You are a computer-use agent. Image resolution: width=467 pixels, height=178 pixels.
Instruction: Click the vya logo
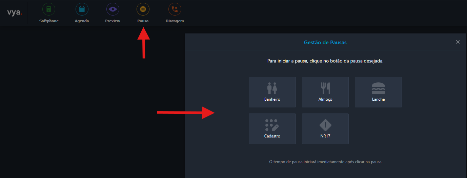point(15,12)
